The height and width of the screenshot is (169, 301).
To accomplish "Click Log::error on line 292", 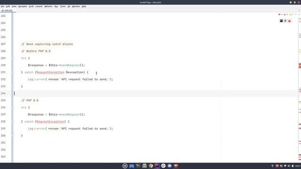I will click(x=37, y=79).
